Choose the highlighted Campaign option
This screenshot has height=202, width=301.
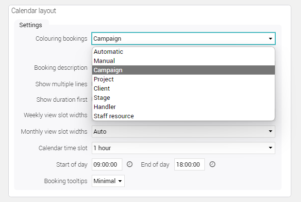(184, 70)
